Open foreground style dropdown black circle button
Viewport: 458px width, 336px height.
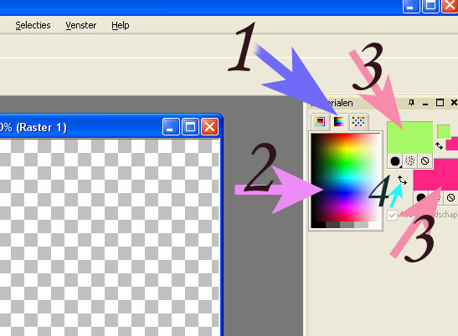(x=395, y=161)
